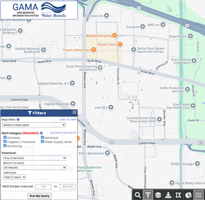205x200 pixels.
Task: Click the Pacific Catch restaurant marker
Action: click(x=120, y=44)
